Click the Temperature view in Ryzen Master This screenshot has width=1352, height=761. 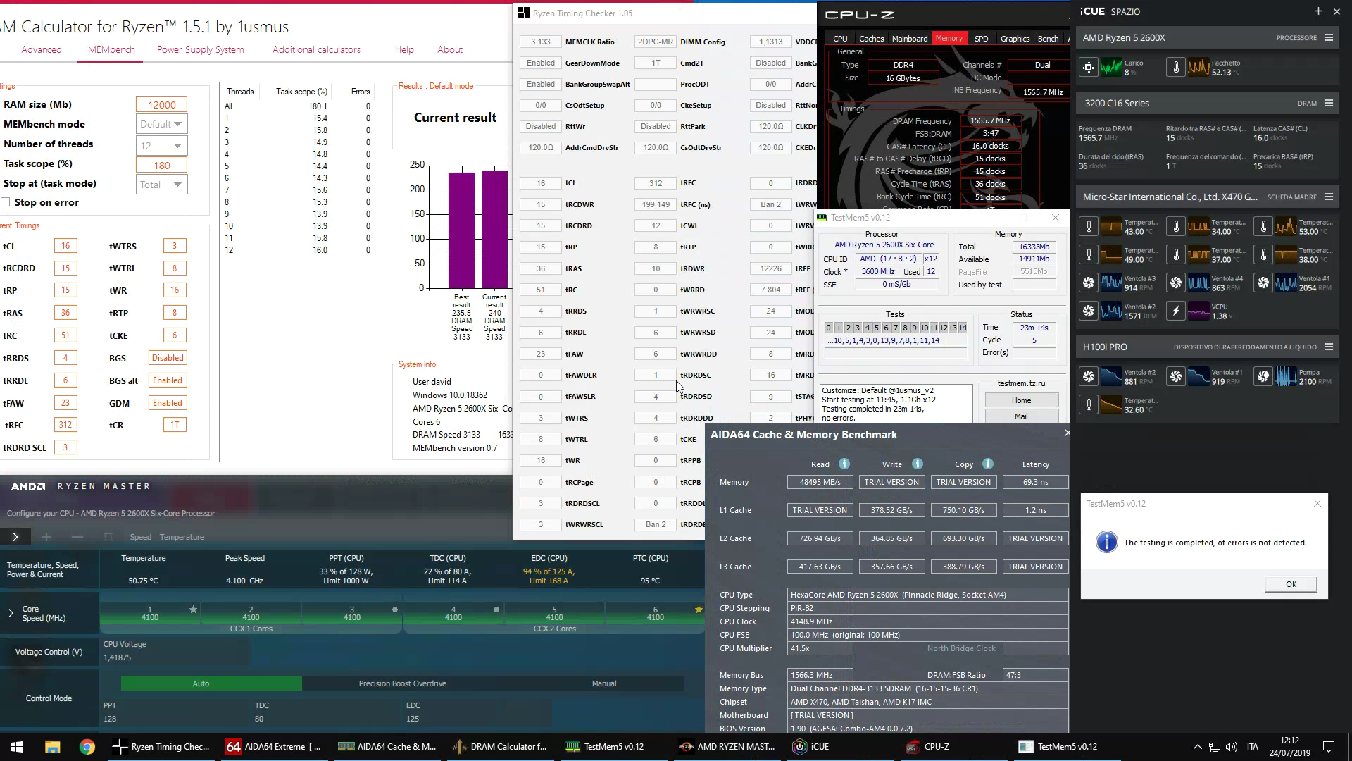182,537
